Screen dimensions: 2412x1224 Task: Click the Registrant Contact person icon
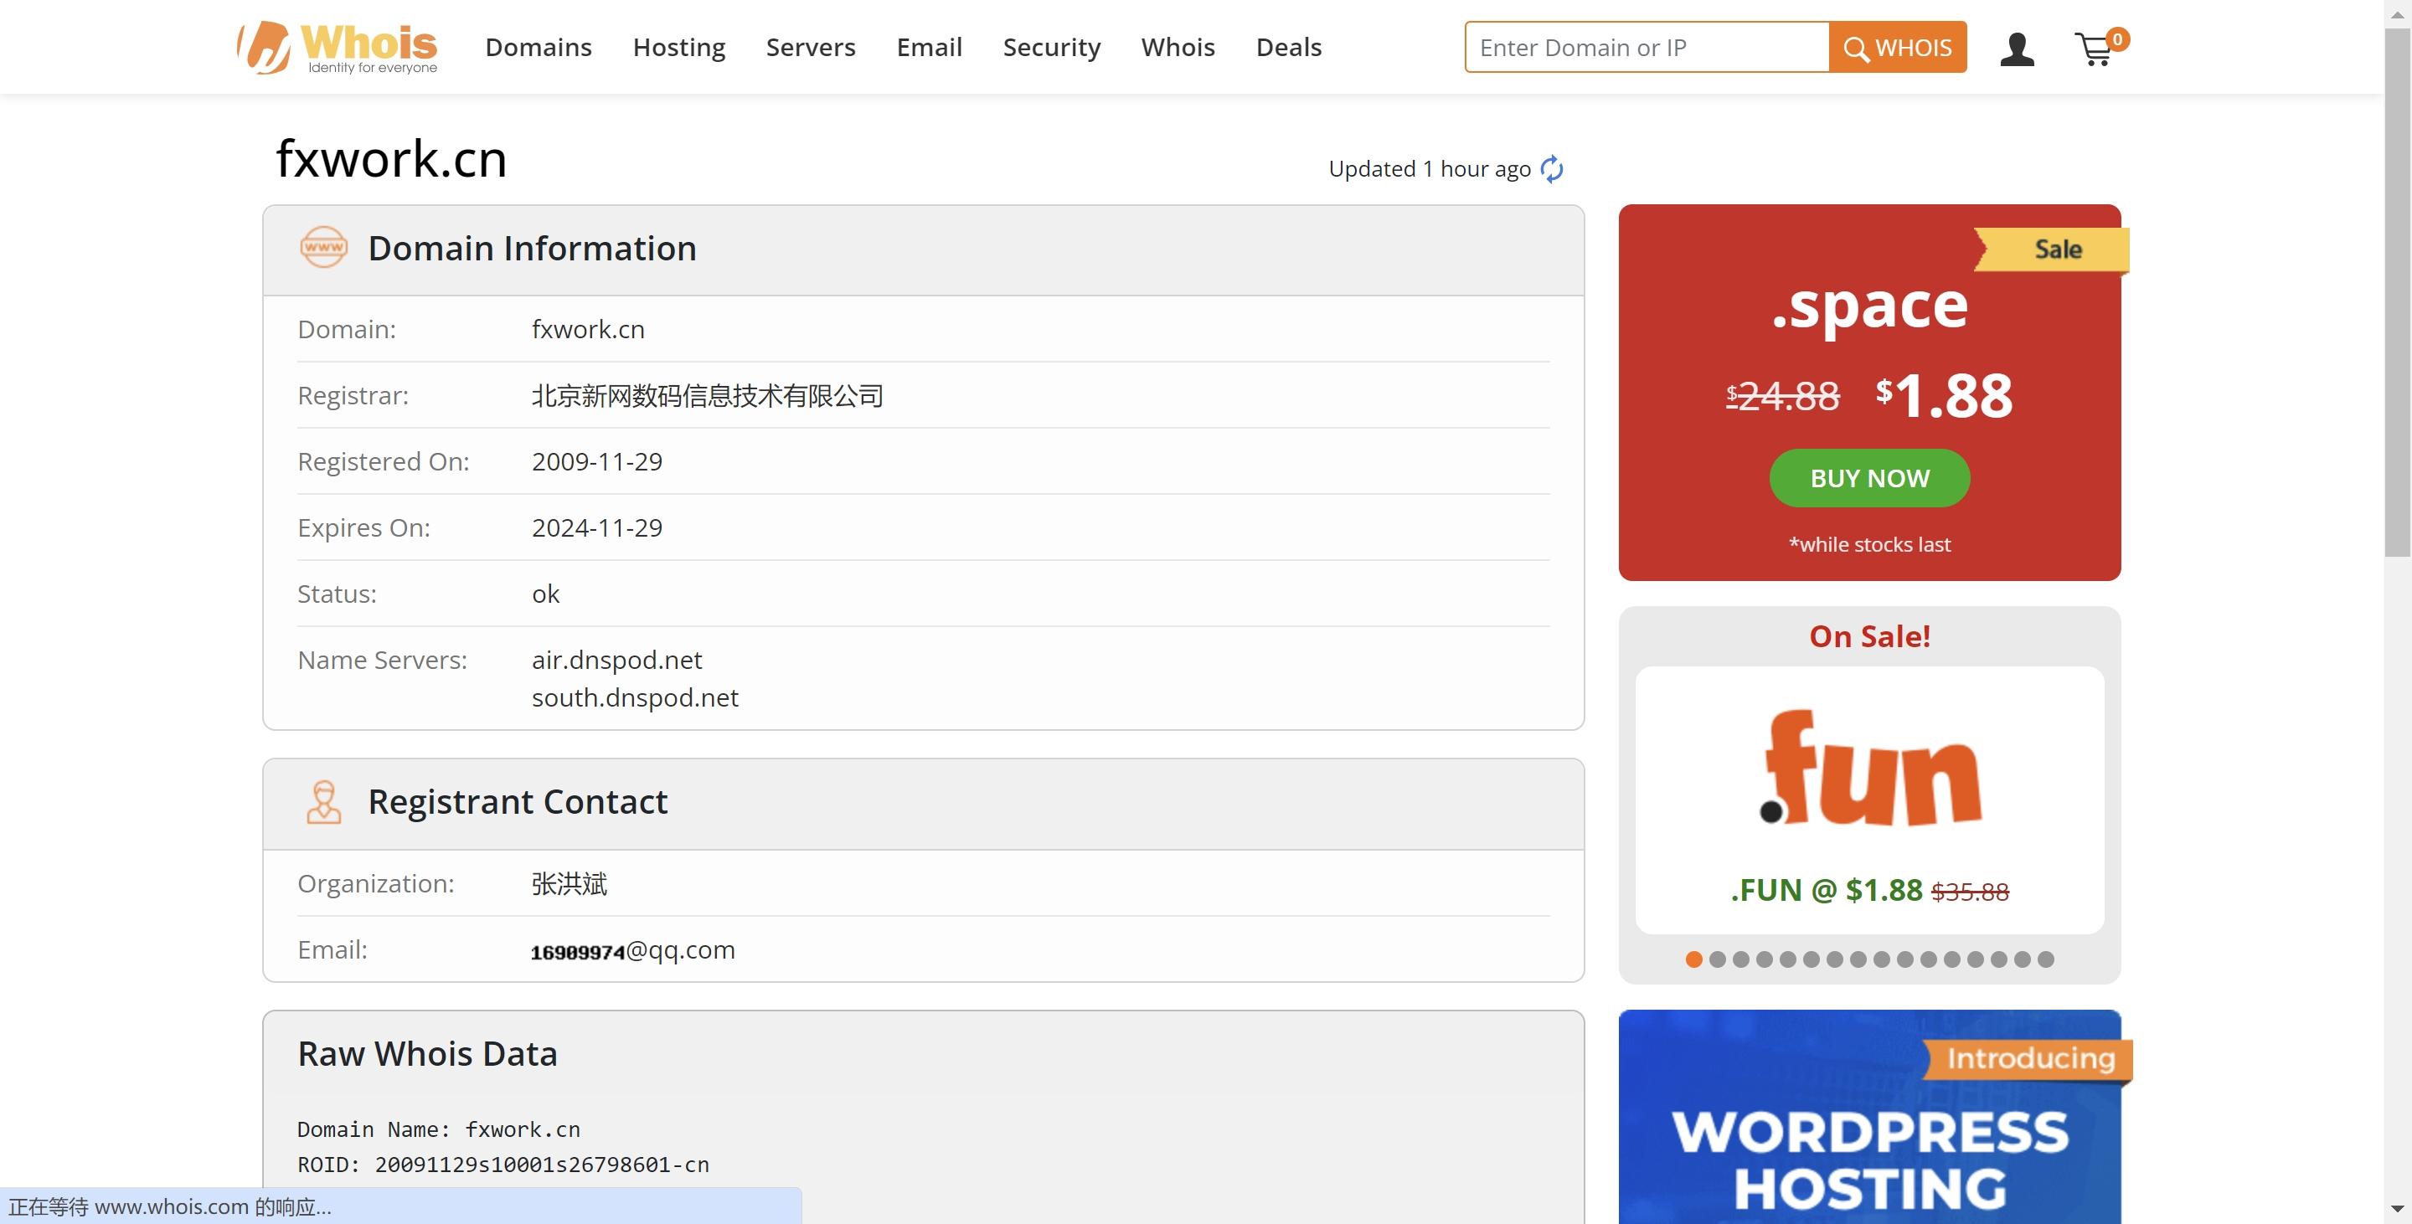pyautogui.click(x=324, y=802)
